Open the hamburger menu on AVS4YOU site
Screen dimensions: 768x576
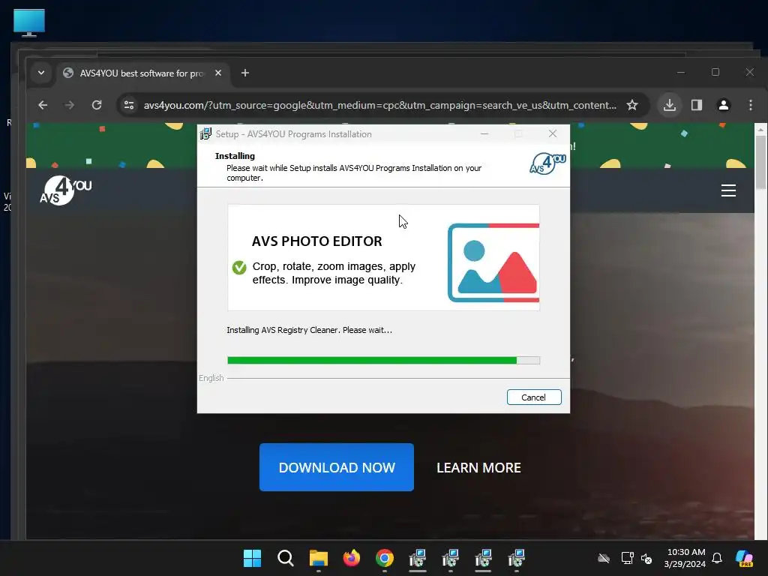(728, 190)
